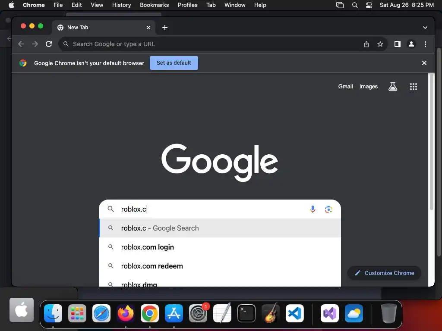Open Terminal from the Dock
442x331 pixels.
point(246,313)
